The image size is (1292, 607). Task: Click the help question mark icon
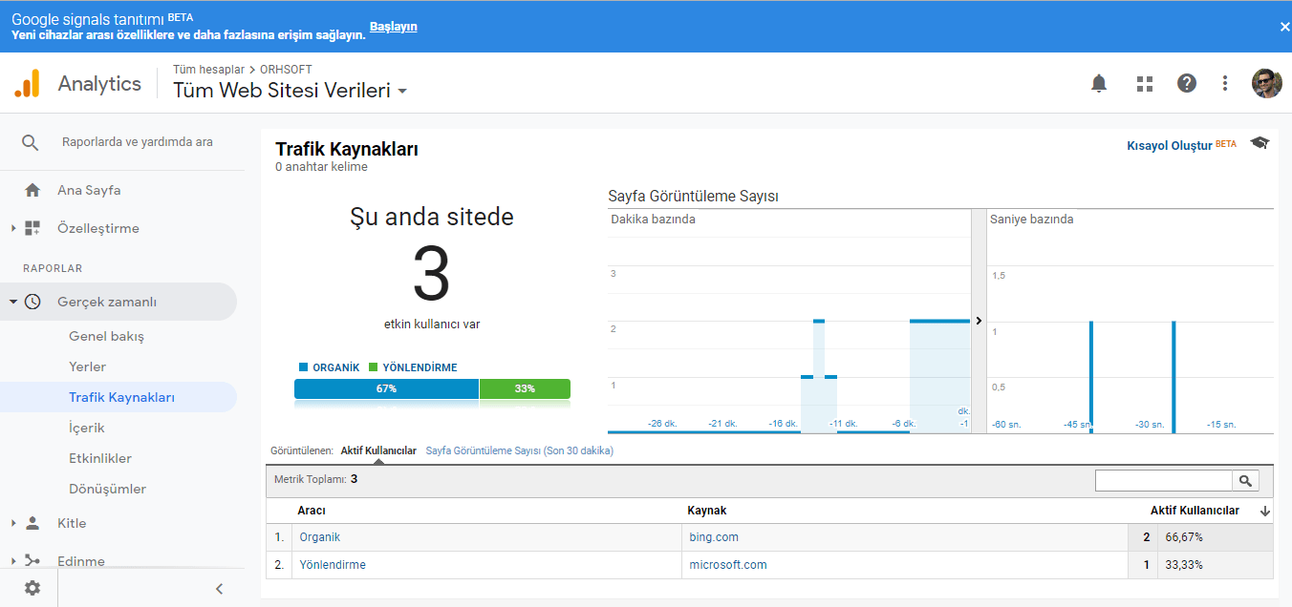coord(1187,83)
